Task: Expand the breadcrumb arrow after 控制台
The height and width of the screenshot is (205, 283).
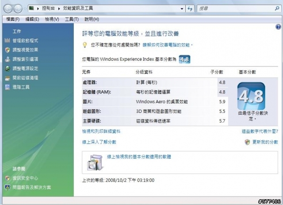Action: [x=59, y=8]
